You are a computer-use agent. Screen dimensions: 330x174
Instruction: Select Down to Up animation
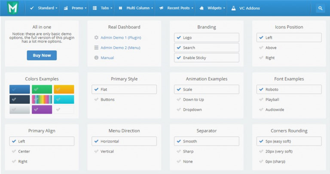[x=206, y=99]
